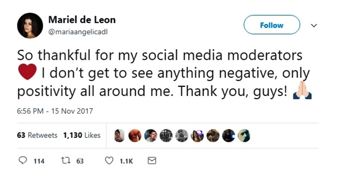Image resolution: width=339 pixels, height=178 pixels.
Task: Visit the @mariaangelicadl handle link
Action: pos(78,32)
